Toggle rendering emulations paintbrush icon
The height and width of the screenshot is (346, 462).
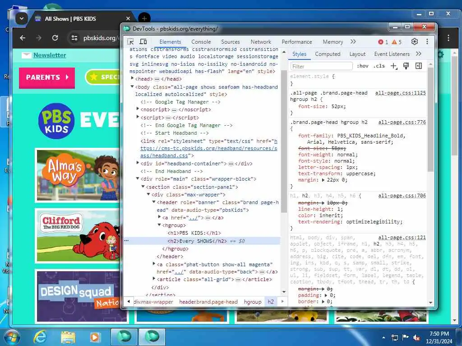click(x=406, y=66)
